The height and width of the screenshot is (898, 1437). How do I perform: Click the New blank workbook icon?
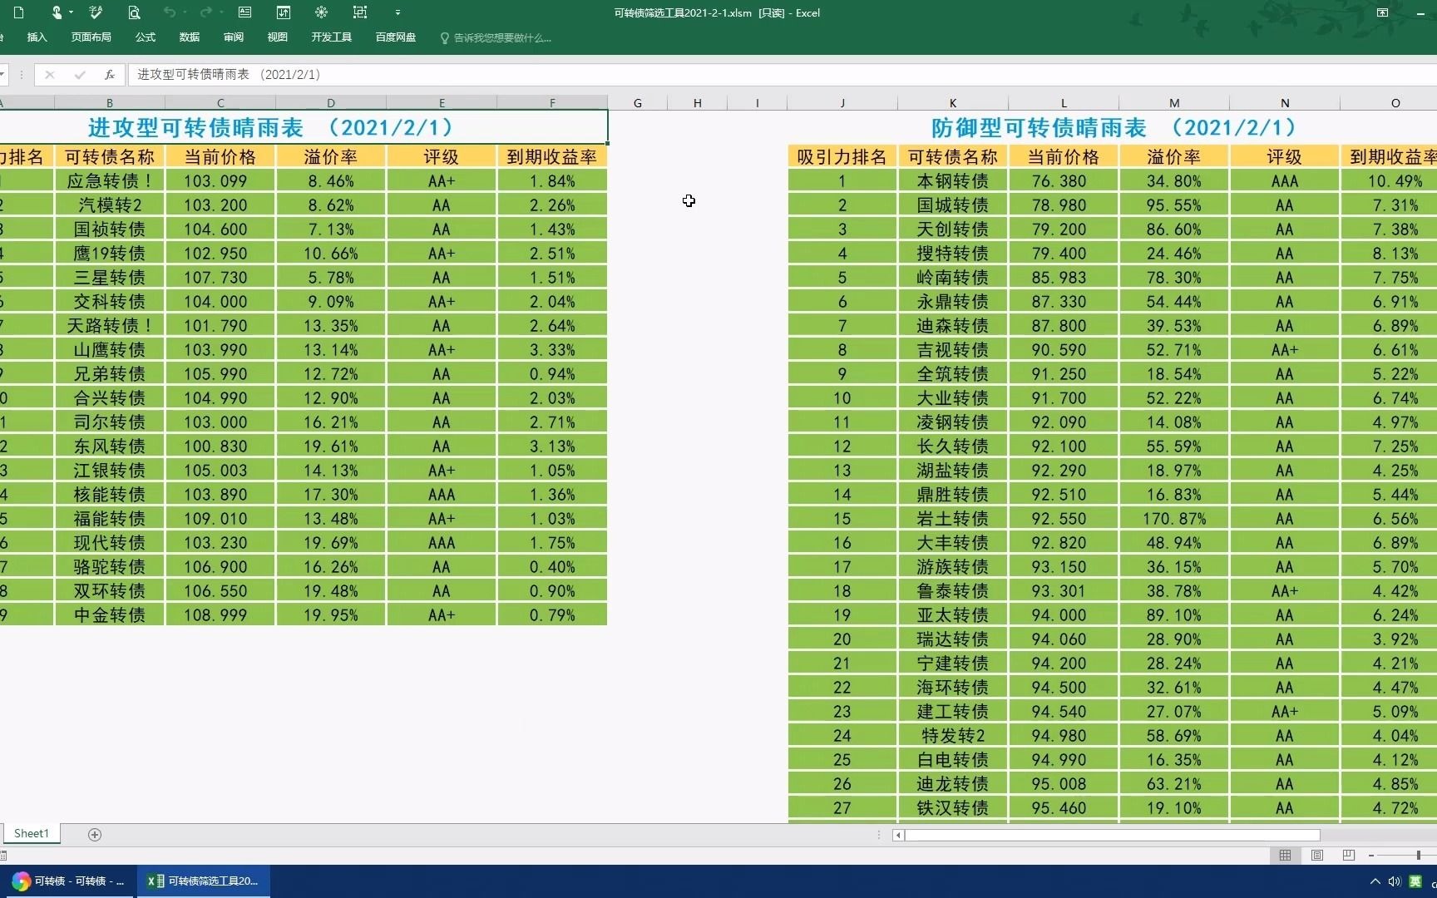point(18,12)
